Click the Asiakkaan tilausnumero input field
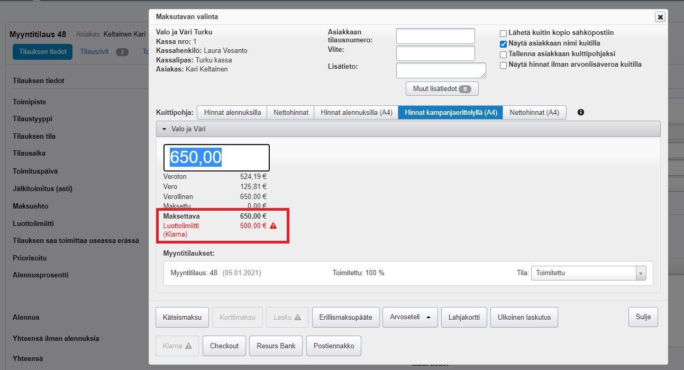 pos(435,36)
